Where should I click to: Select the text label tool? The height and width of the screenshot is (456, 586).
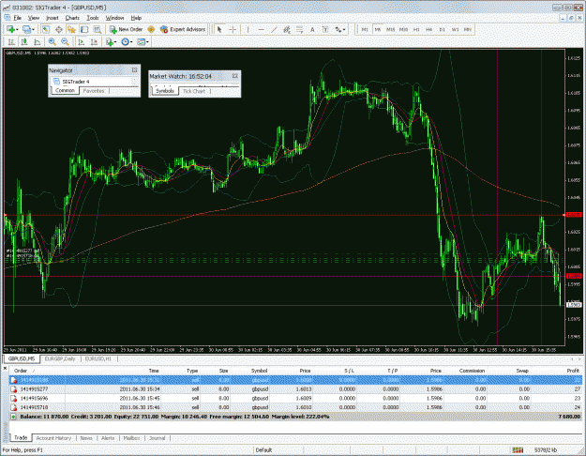[325, 29]
